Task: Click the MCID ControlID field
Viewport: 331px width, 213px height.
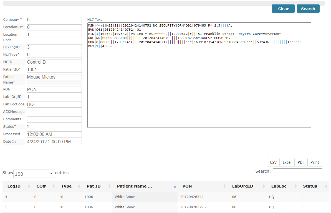Action: click(54, 62)
